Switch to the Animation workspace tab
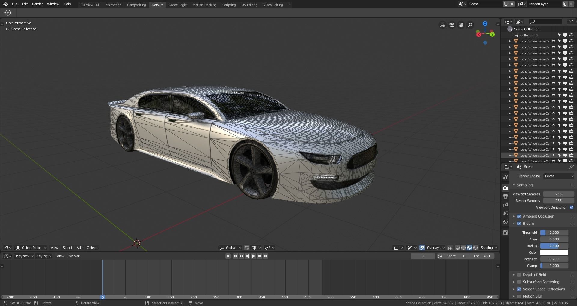 click(113, 5)
